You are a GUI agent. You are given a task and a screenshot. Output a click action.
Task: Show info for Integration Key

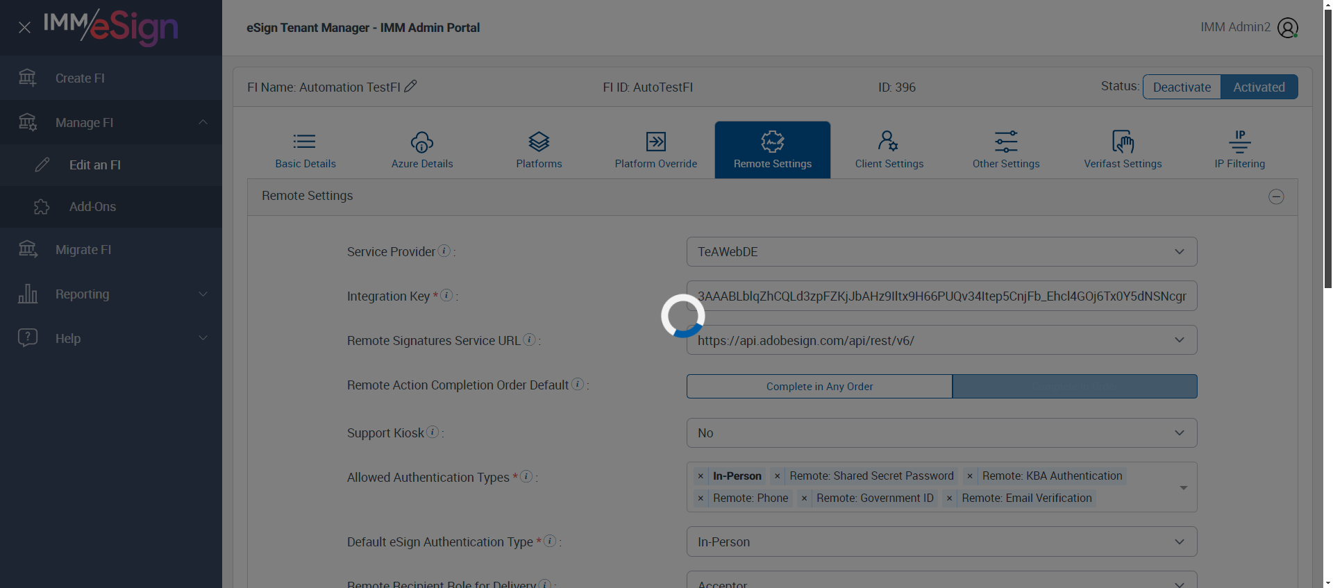(x=447, y=295)
